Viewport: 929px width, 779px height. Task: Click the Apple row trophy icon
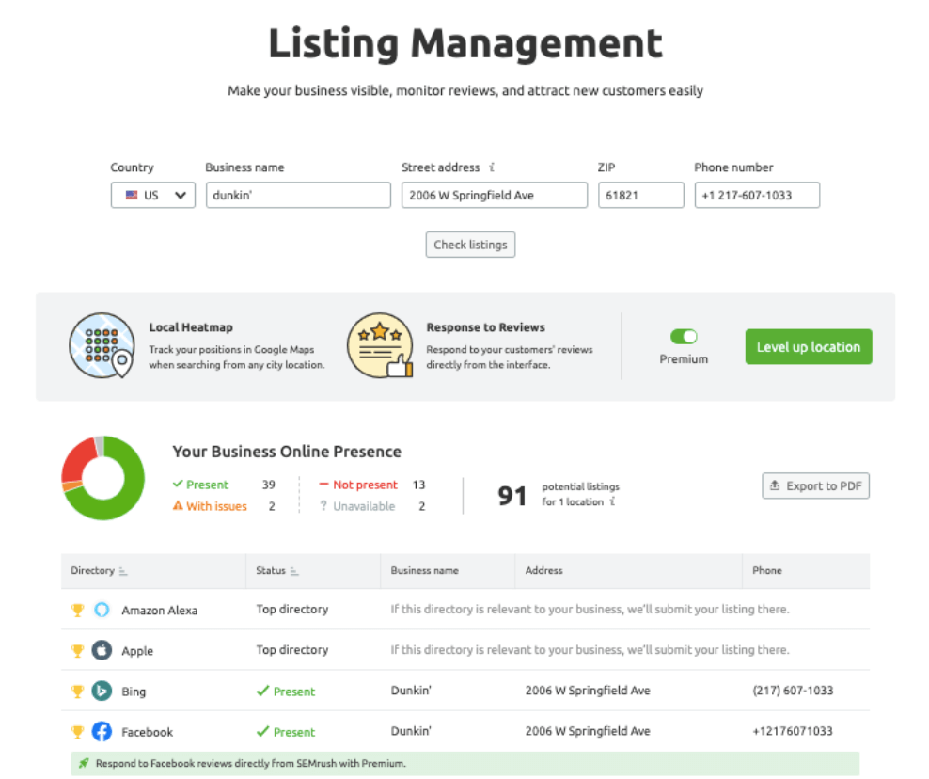point(78,651)
